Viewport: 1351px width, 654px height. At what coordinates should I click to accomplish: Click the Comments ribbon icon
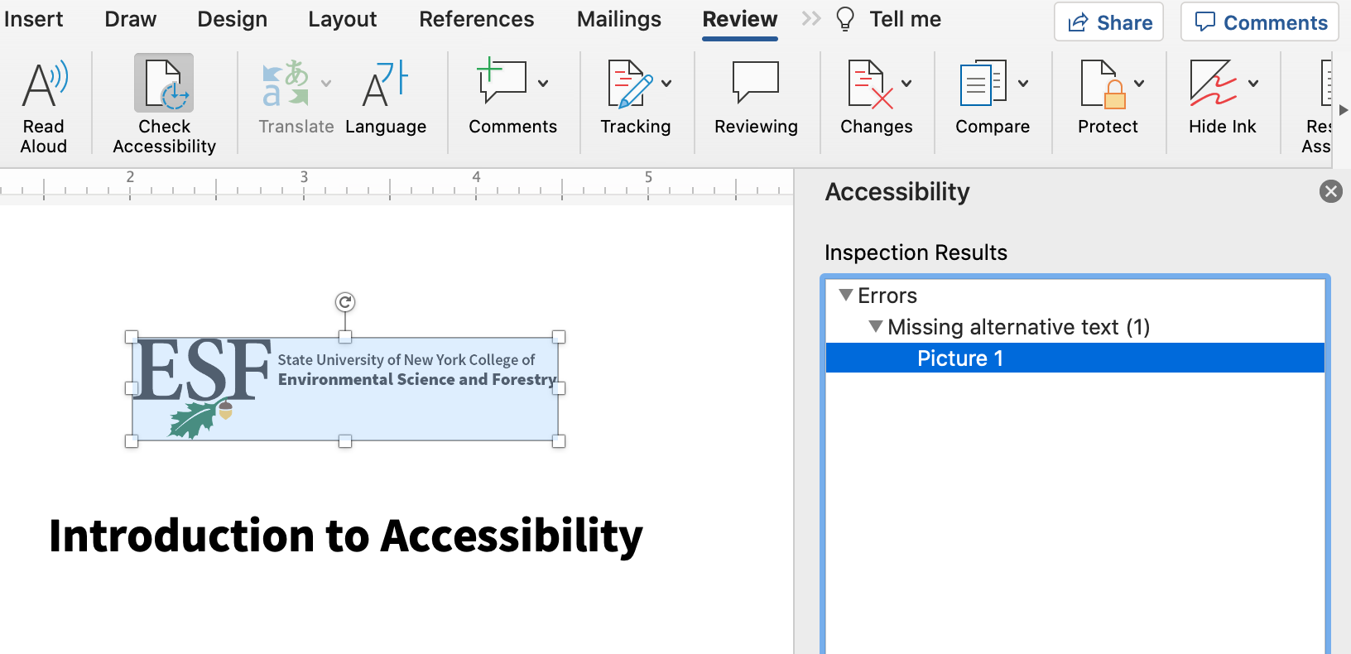(x=502, y=81)
